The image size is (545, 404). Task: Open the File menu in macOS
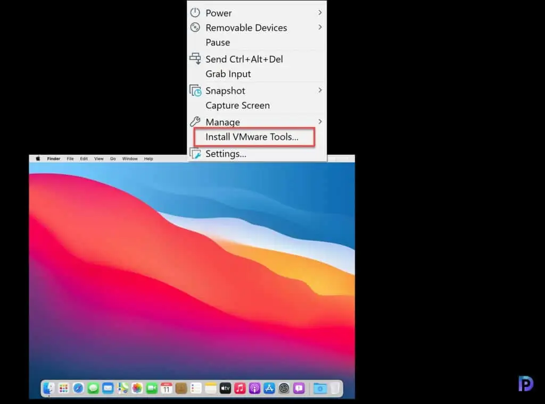(x=70, y=158)
